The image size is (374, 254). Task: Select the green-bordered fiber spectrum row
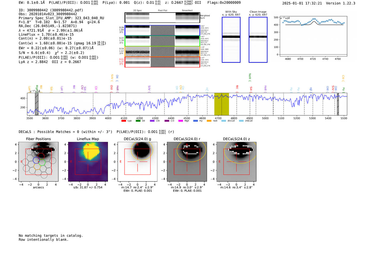click(x=162, y=41)
